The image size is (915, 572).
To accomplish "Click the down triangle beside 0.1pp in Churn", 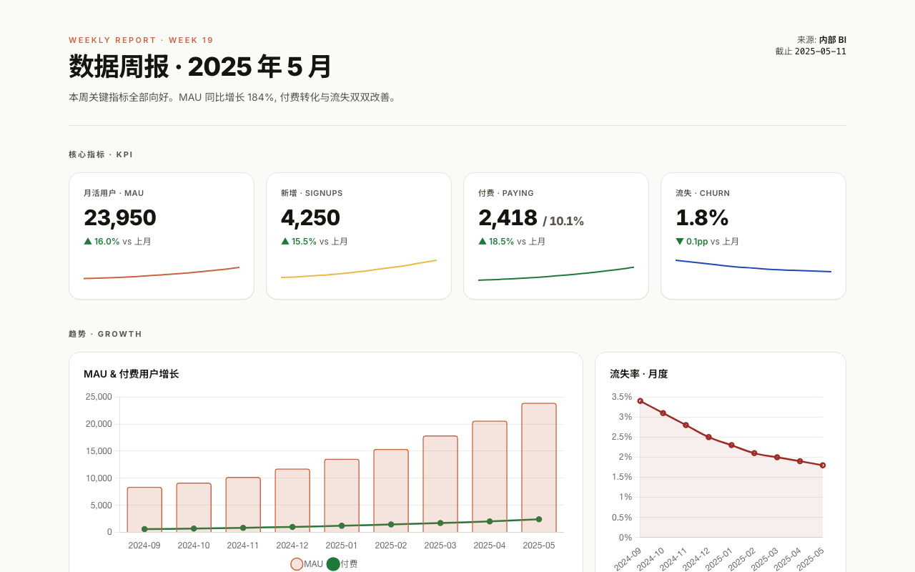I will [x=680, y=242].
